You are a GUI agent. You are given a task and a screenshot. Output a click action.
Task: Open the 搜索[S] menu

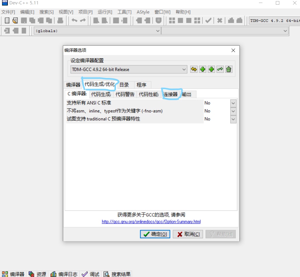(x=47, y=12)
